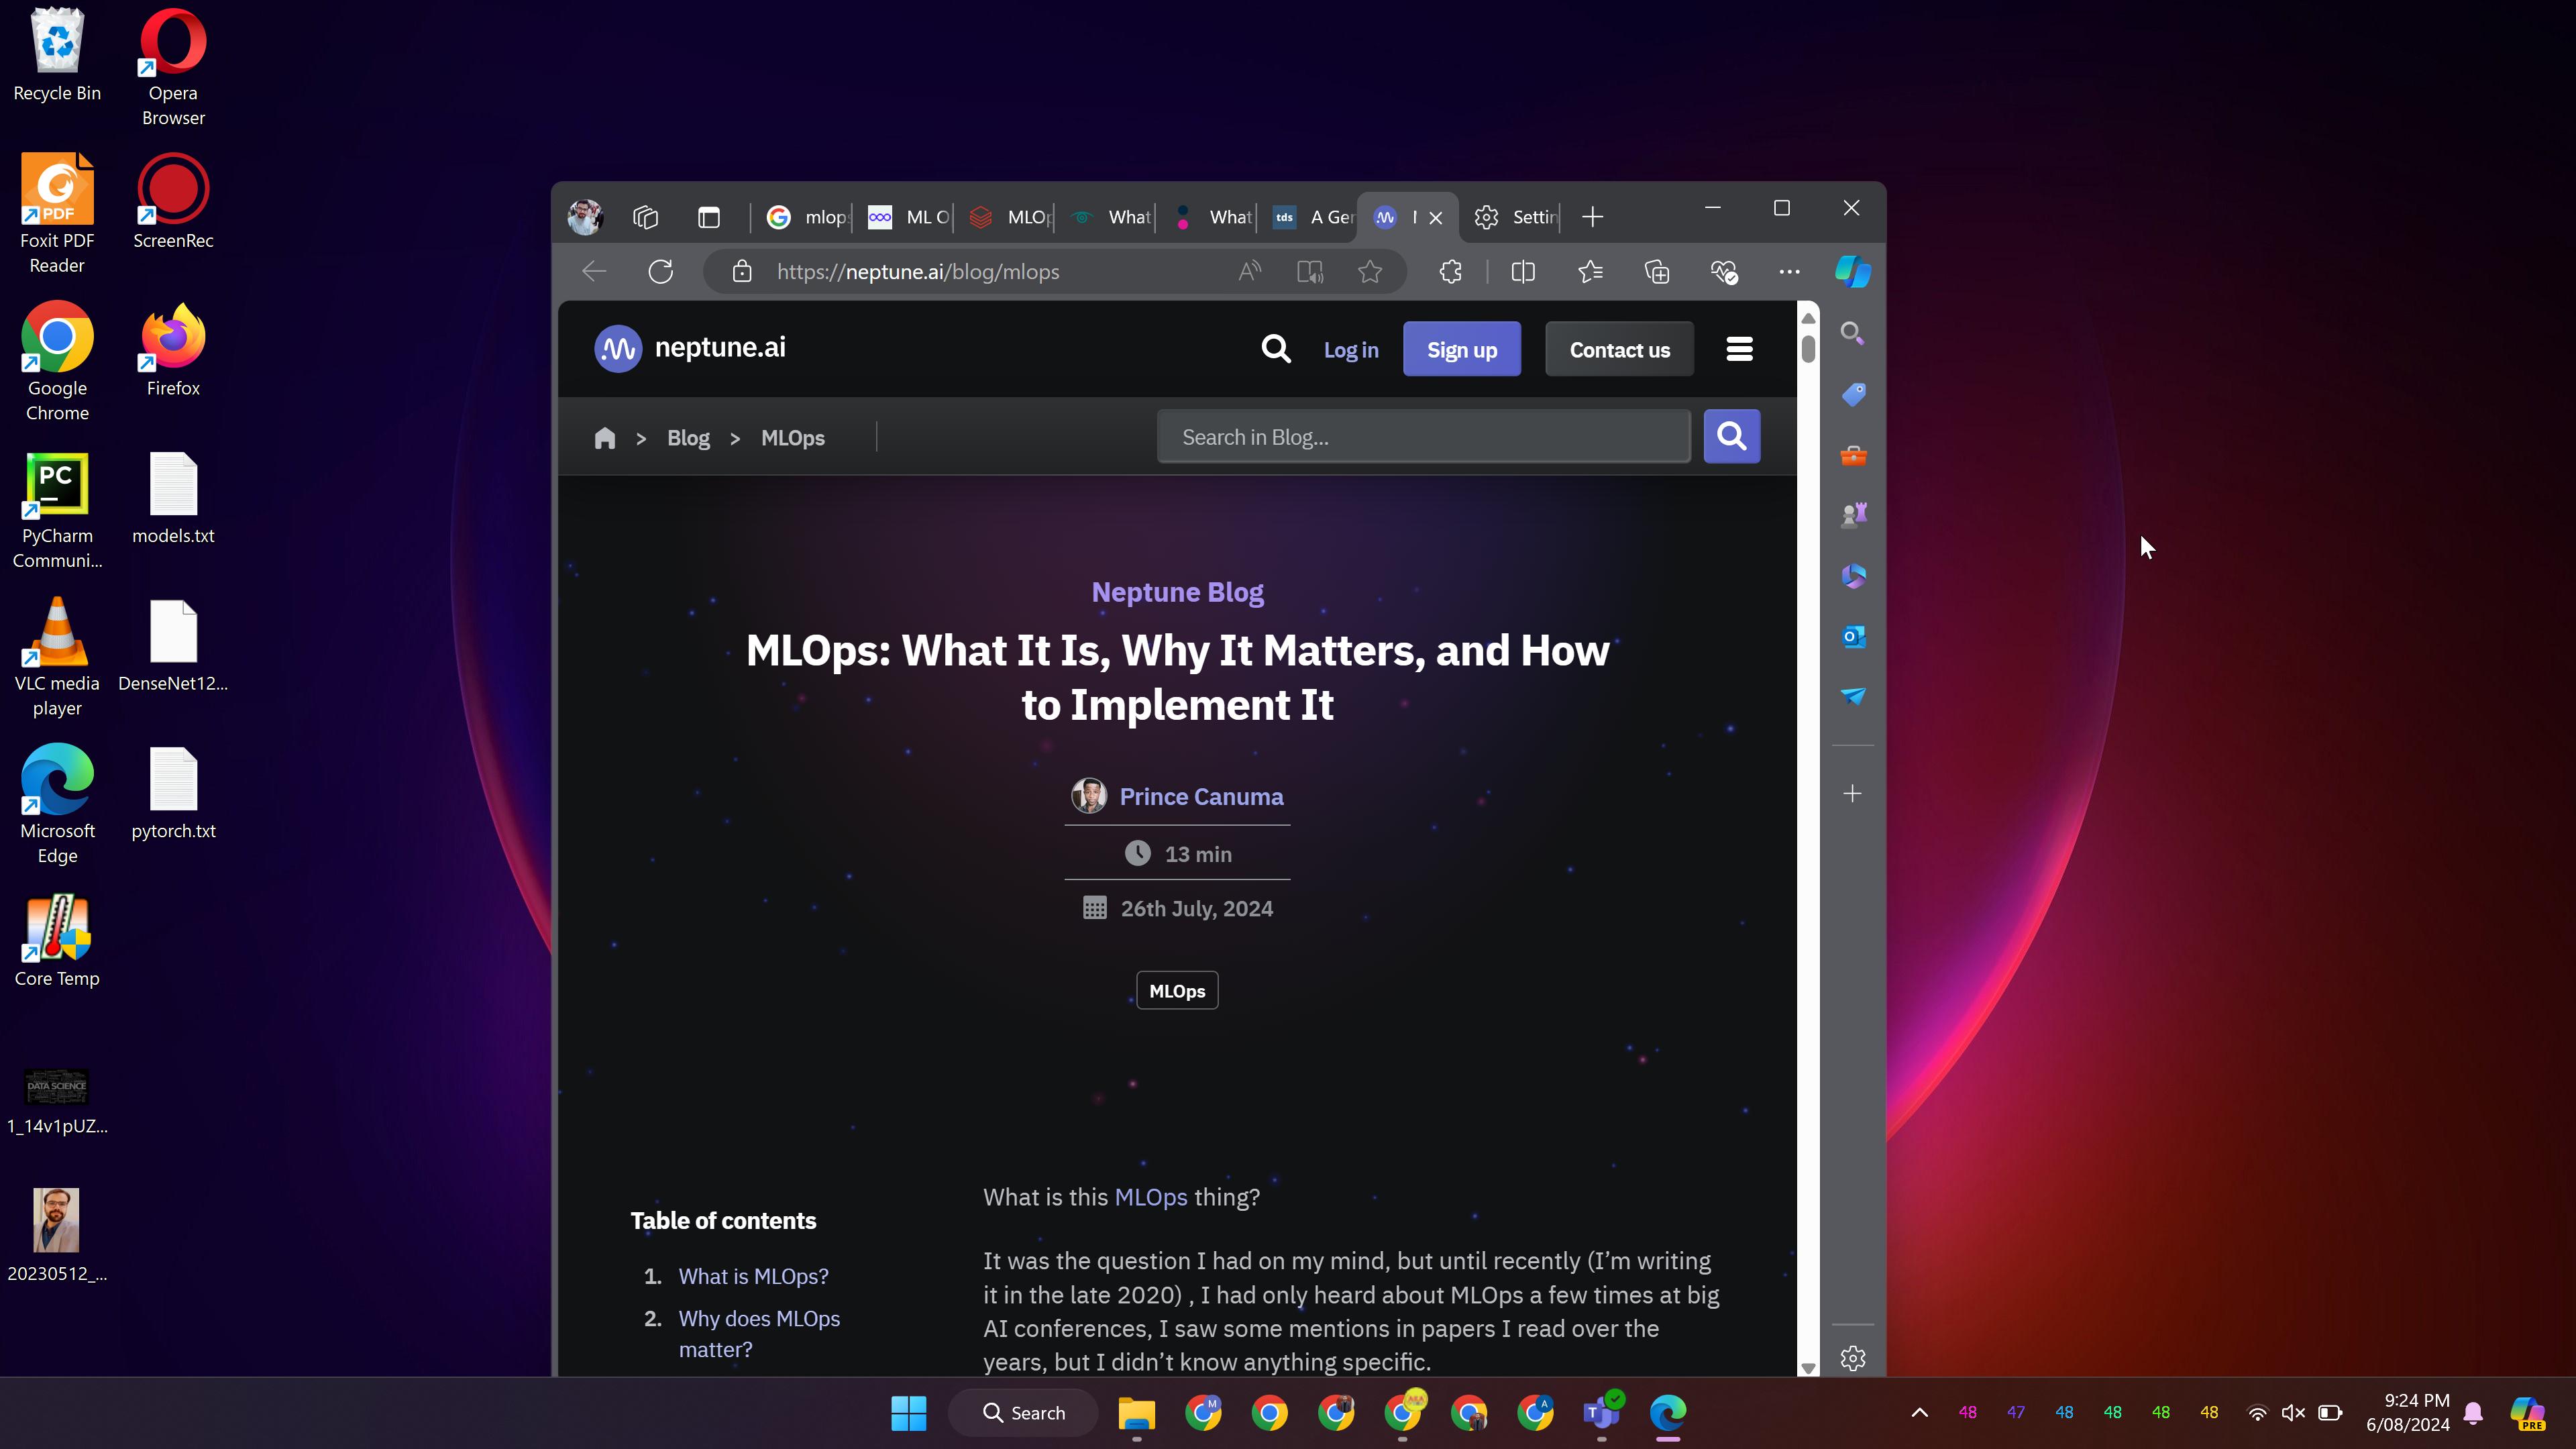Click the Log in link

[1351, 350]
